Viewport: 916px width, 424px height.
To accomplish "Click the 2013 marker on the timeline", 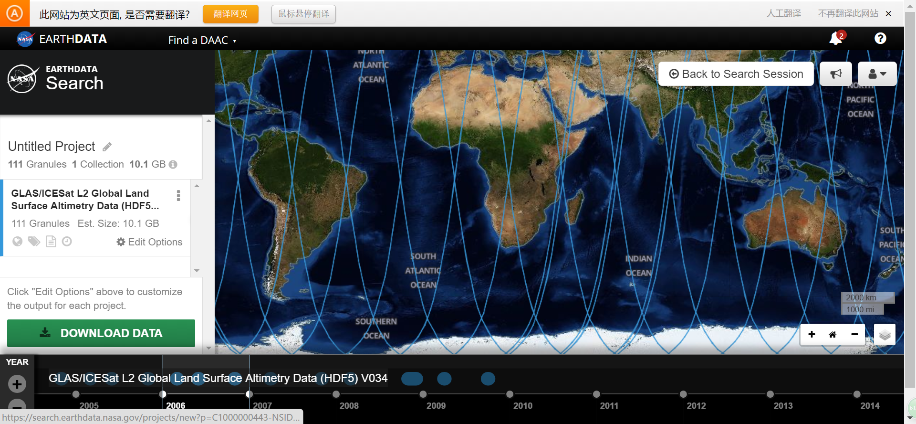I will [770, 394].
